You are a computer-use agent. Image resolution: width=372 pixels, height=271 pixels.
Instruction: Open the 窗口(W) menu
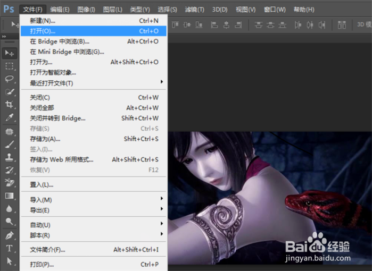tap(275, 10)
